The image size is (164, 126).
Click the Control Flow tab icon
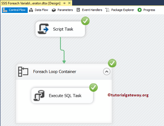[5, 10]
